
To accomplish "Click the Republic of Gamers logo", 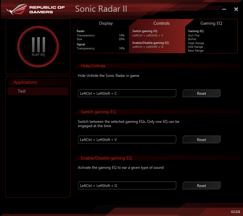I will tap(35, 10).
